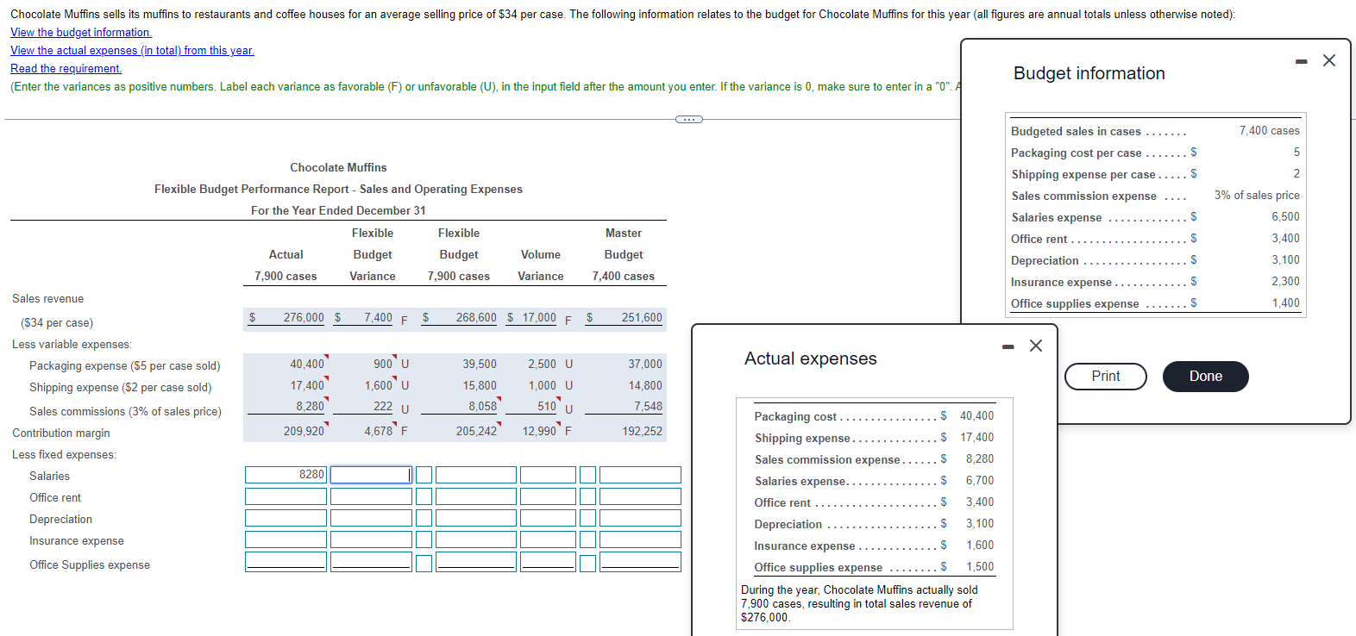Open the 'Read the requirement' link
1356x636 pixels.
(66, 69)
